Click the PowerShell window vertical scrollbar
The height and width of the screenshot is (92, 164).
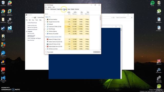(x=121, y=53)
